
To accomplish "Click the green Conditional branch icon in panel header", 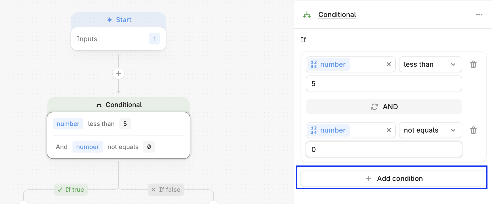I will pyautogui.click(x=307, y=15).
